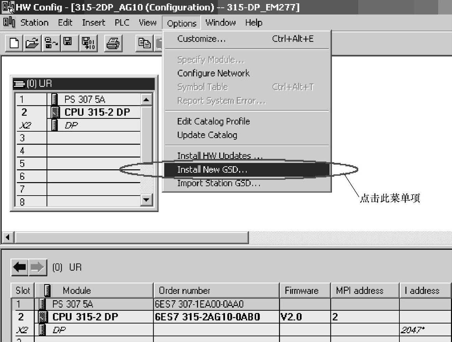Click the Open folder toolbar icon
The image size is (452, 342).
(32, 43)
